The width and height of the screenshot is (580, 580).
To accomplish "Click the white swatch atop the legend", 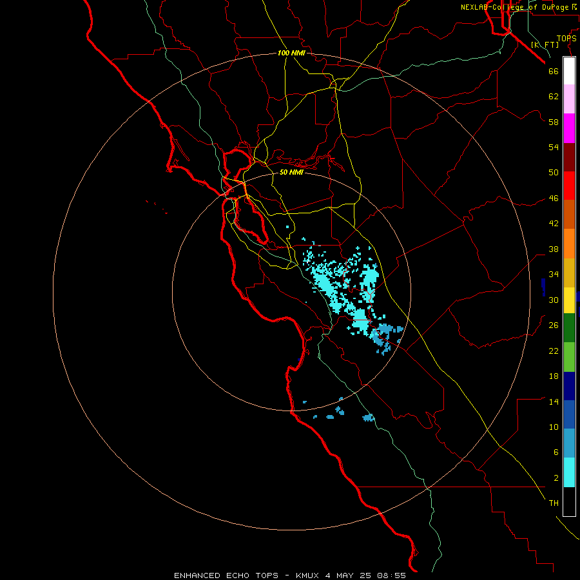I will click(569, 71).
